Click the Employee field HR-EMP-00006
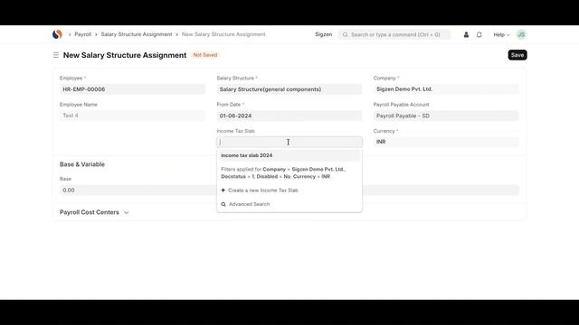Viewport: 579px width, 325px height. pos(132,89)
